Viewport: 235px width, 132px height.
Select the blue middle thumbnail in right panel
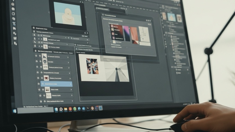click(x=171, y=17)
